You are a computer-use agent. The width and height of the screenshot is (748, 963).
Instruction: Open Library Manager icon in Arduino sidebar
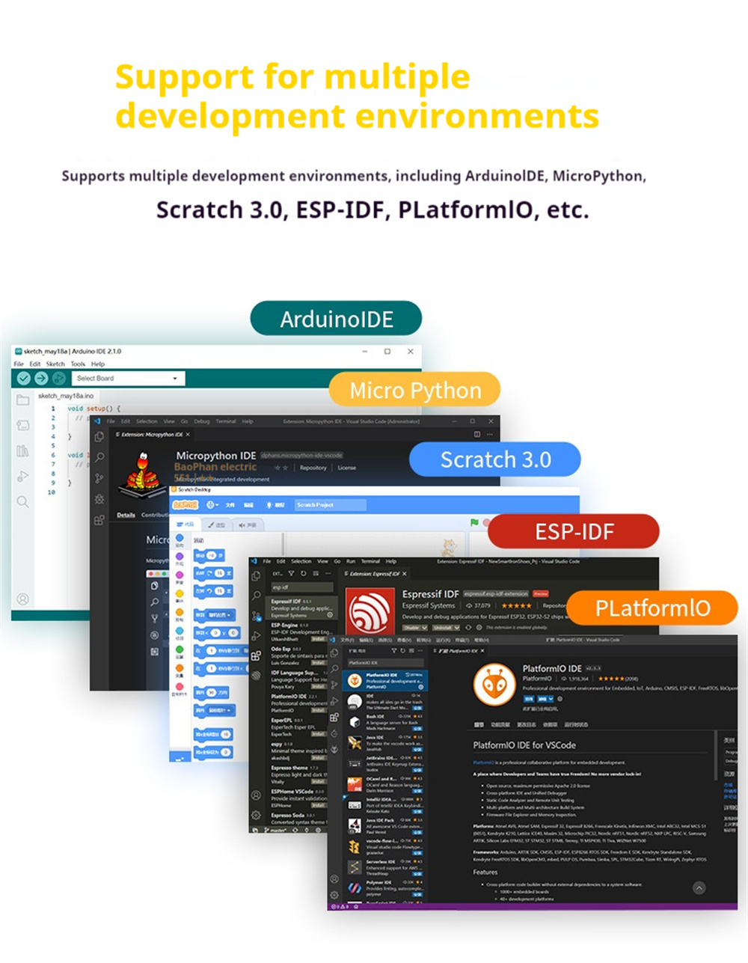point(23,451)
